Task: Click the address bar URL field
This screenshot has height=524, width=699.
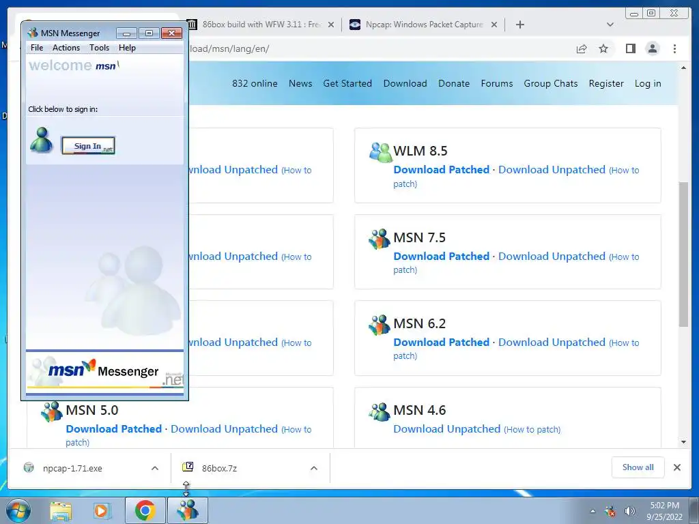Action: click(379, 48)
